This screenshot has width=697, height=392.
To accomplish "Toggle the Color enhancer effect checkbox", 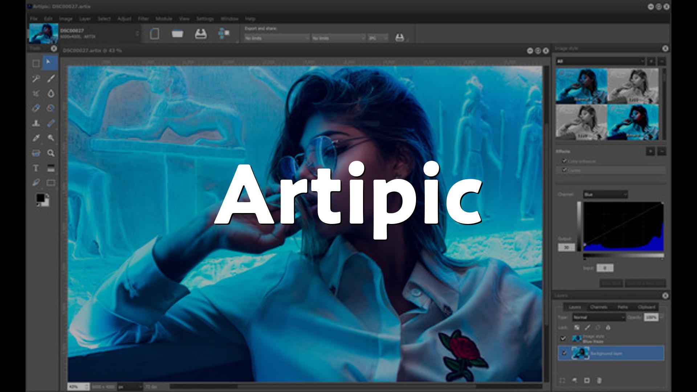I will (564, 161).
